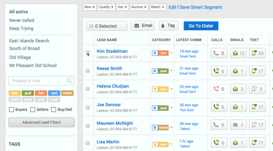Open the East Islands Search segment
The width and height of the screenshot is (273, 151).
[x=29, y=41]
